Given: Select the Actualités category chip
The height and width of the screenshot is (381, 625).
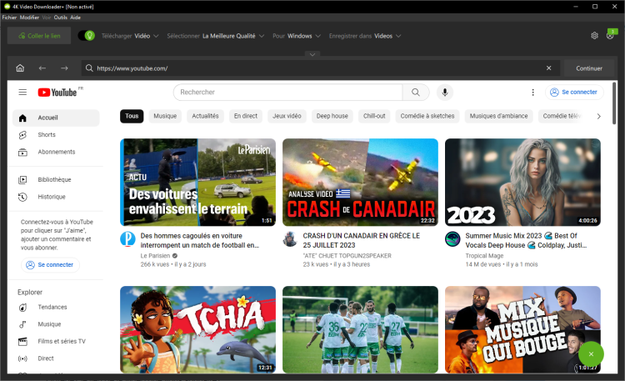Looking at the screenshot, I should click(x=205, y=116).
